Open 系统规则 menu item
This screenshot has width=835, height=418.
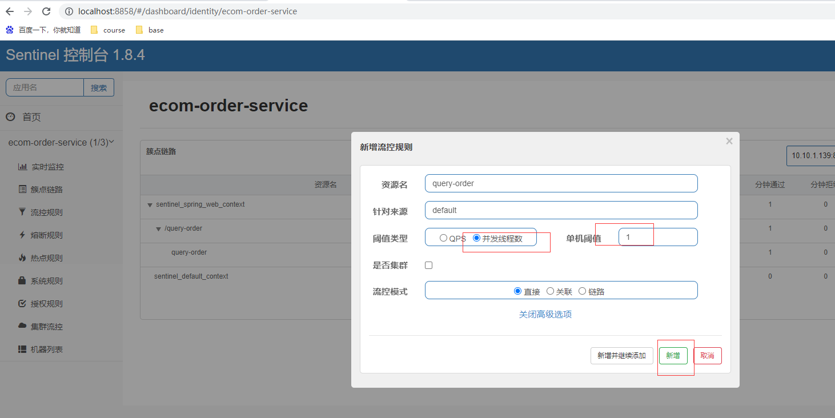point(47,280)
